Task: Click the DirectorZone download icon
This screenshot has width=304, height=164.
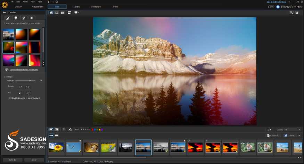Action: click(7, 70)
